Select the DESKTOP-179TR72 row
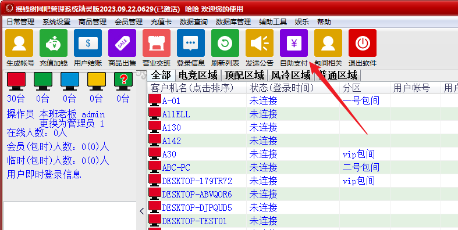Screen dimensions: 458x230 click(x=303, y=181)
